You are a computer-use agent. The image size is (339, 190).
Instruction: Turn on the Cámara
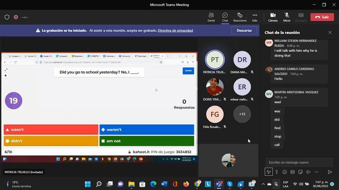273,17
